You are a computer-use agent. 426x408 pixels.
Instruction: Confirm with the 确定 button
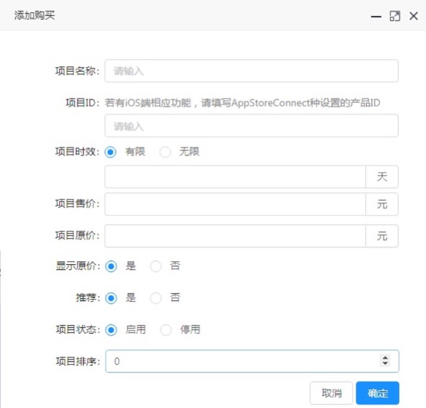(x=377, y=393)
